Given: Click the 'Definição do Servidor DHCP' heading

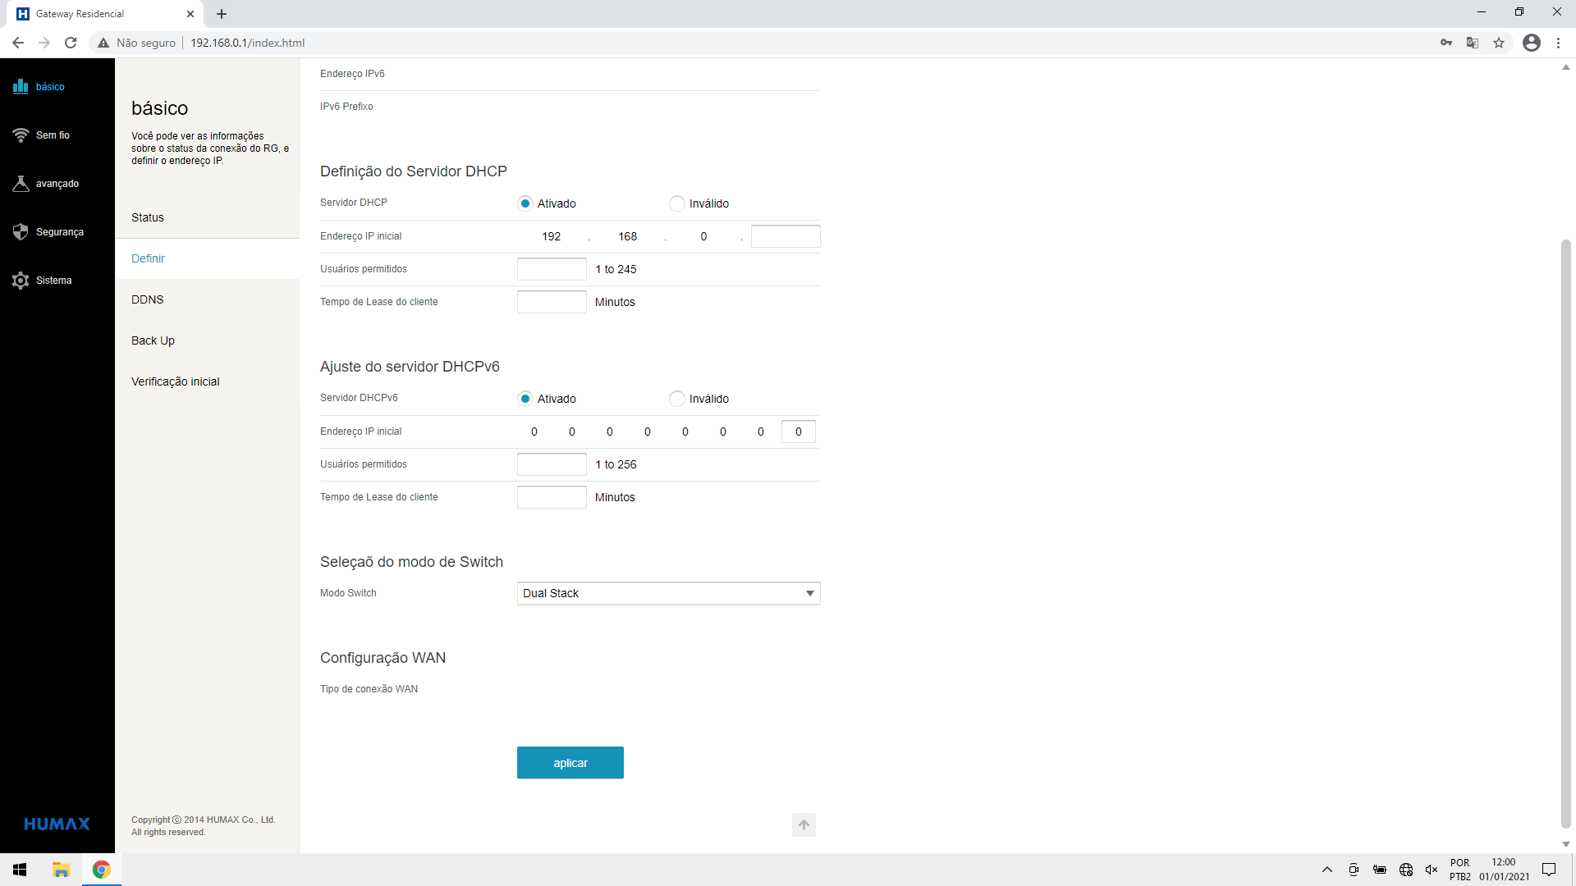Looking at the screenshot, I should pos(414,171).
